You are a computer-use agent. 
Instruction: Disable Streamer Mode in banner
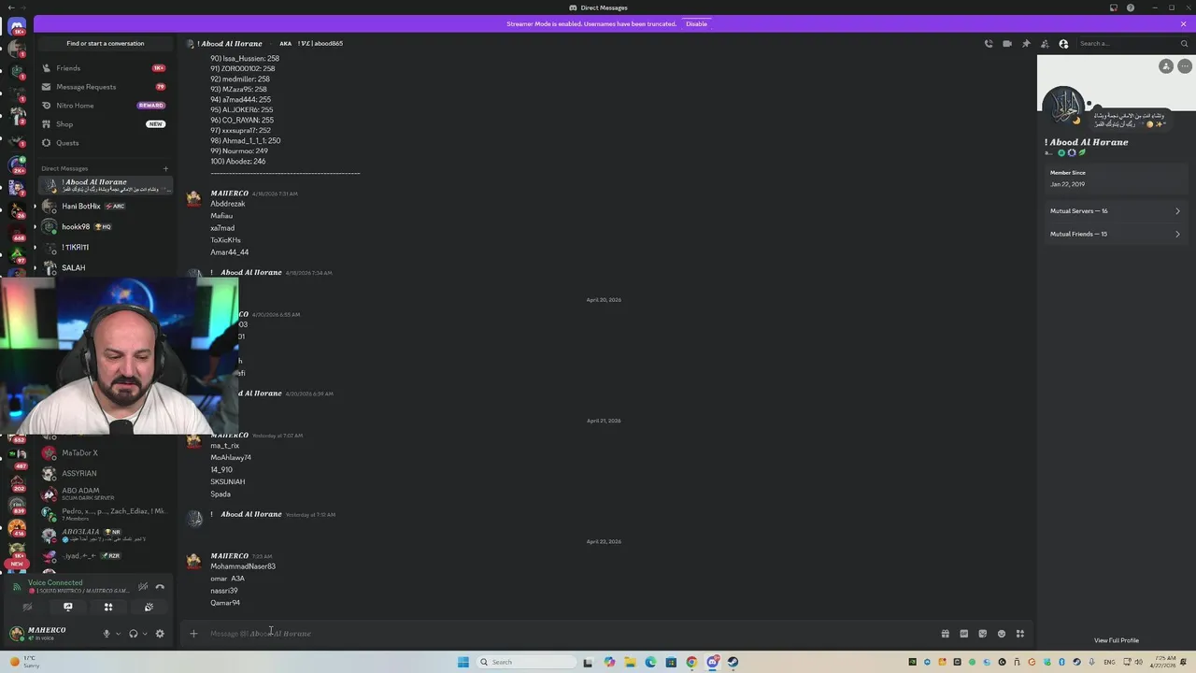(696, 23)
